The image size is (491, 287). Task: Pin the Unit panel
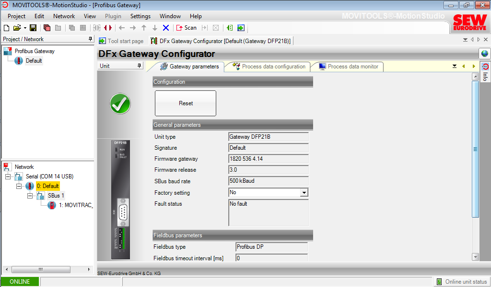click(140, 66)
